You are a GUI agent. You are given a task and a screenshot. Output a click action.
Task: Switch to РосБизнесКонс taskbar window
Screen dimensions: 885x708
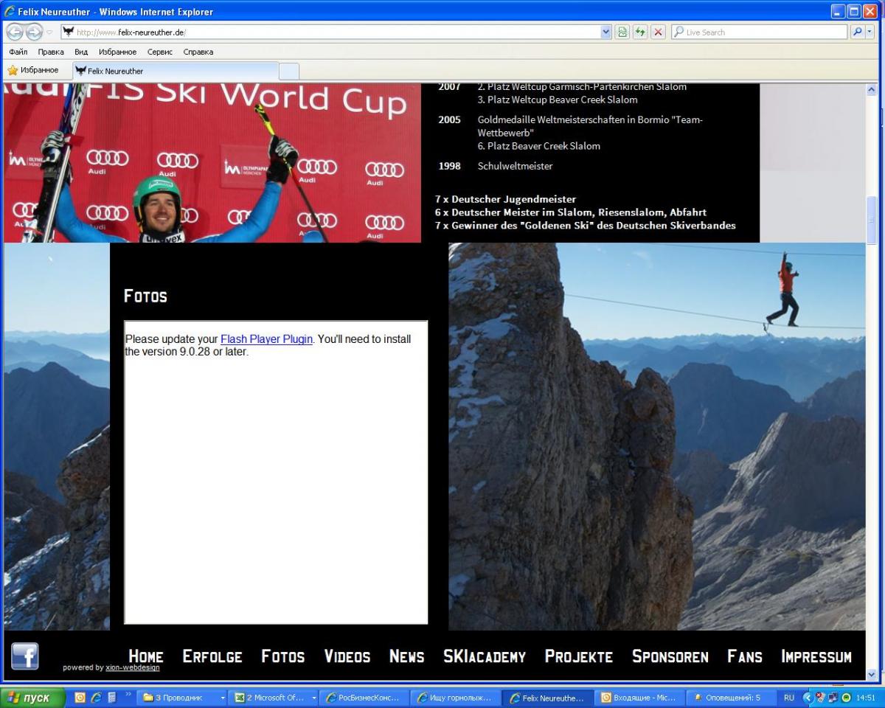coord(365,697)
